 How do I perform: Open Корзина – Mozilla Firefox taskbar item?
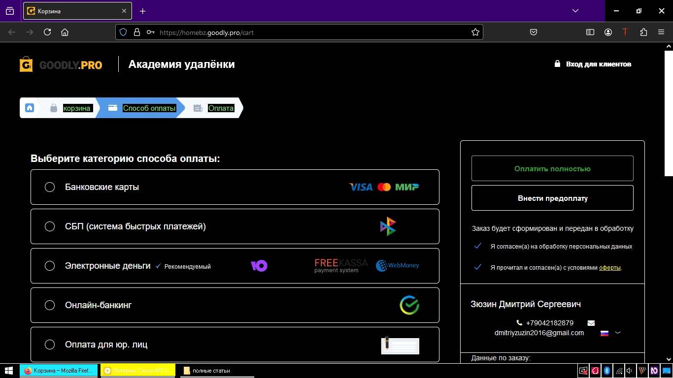59,371
